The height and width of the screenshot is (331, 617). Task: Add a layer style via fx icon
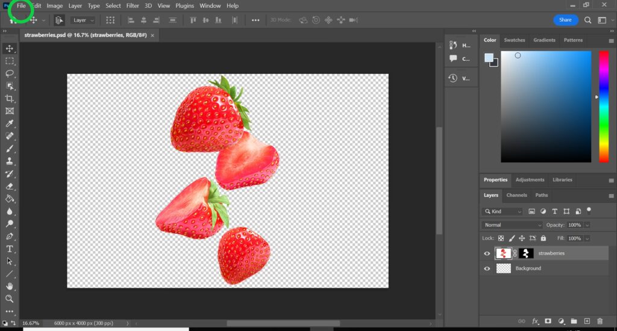pos(534,321)
